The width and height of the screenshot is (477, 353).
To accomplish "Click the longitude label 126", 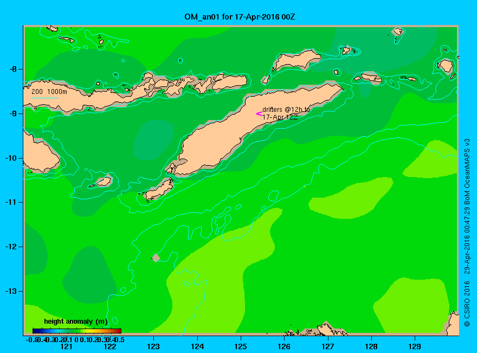I will (x=285, y=346).
